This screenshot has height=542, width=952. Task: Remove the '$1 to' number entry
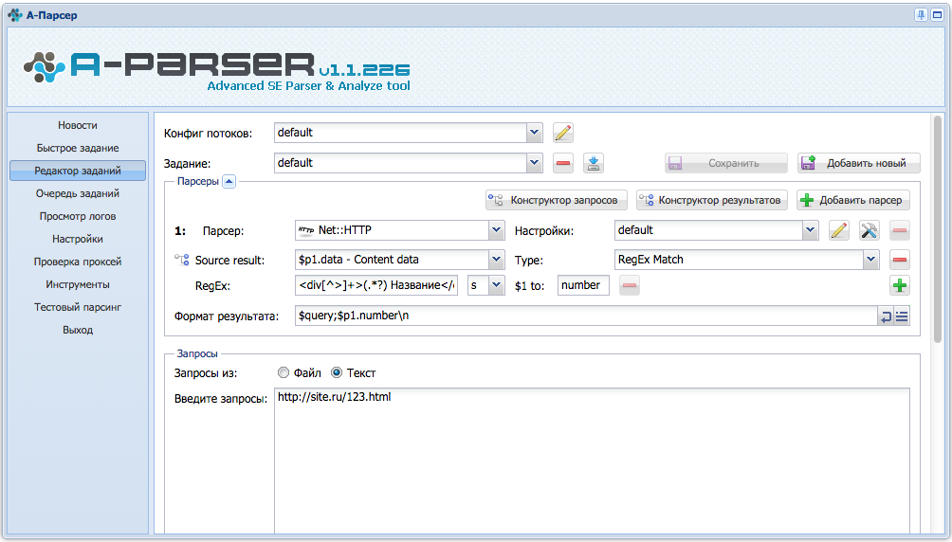pos(630,285)
